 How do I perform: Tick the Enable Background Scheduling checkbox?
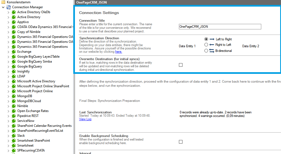tap(181, 142)
